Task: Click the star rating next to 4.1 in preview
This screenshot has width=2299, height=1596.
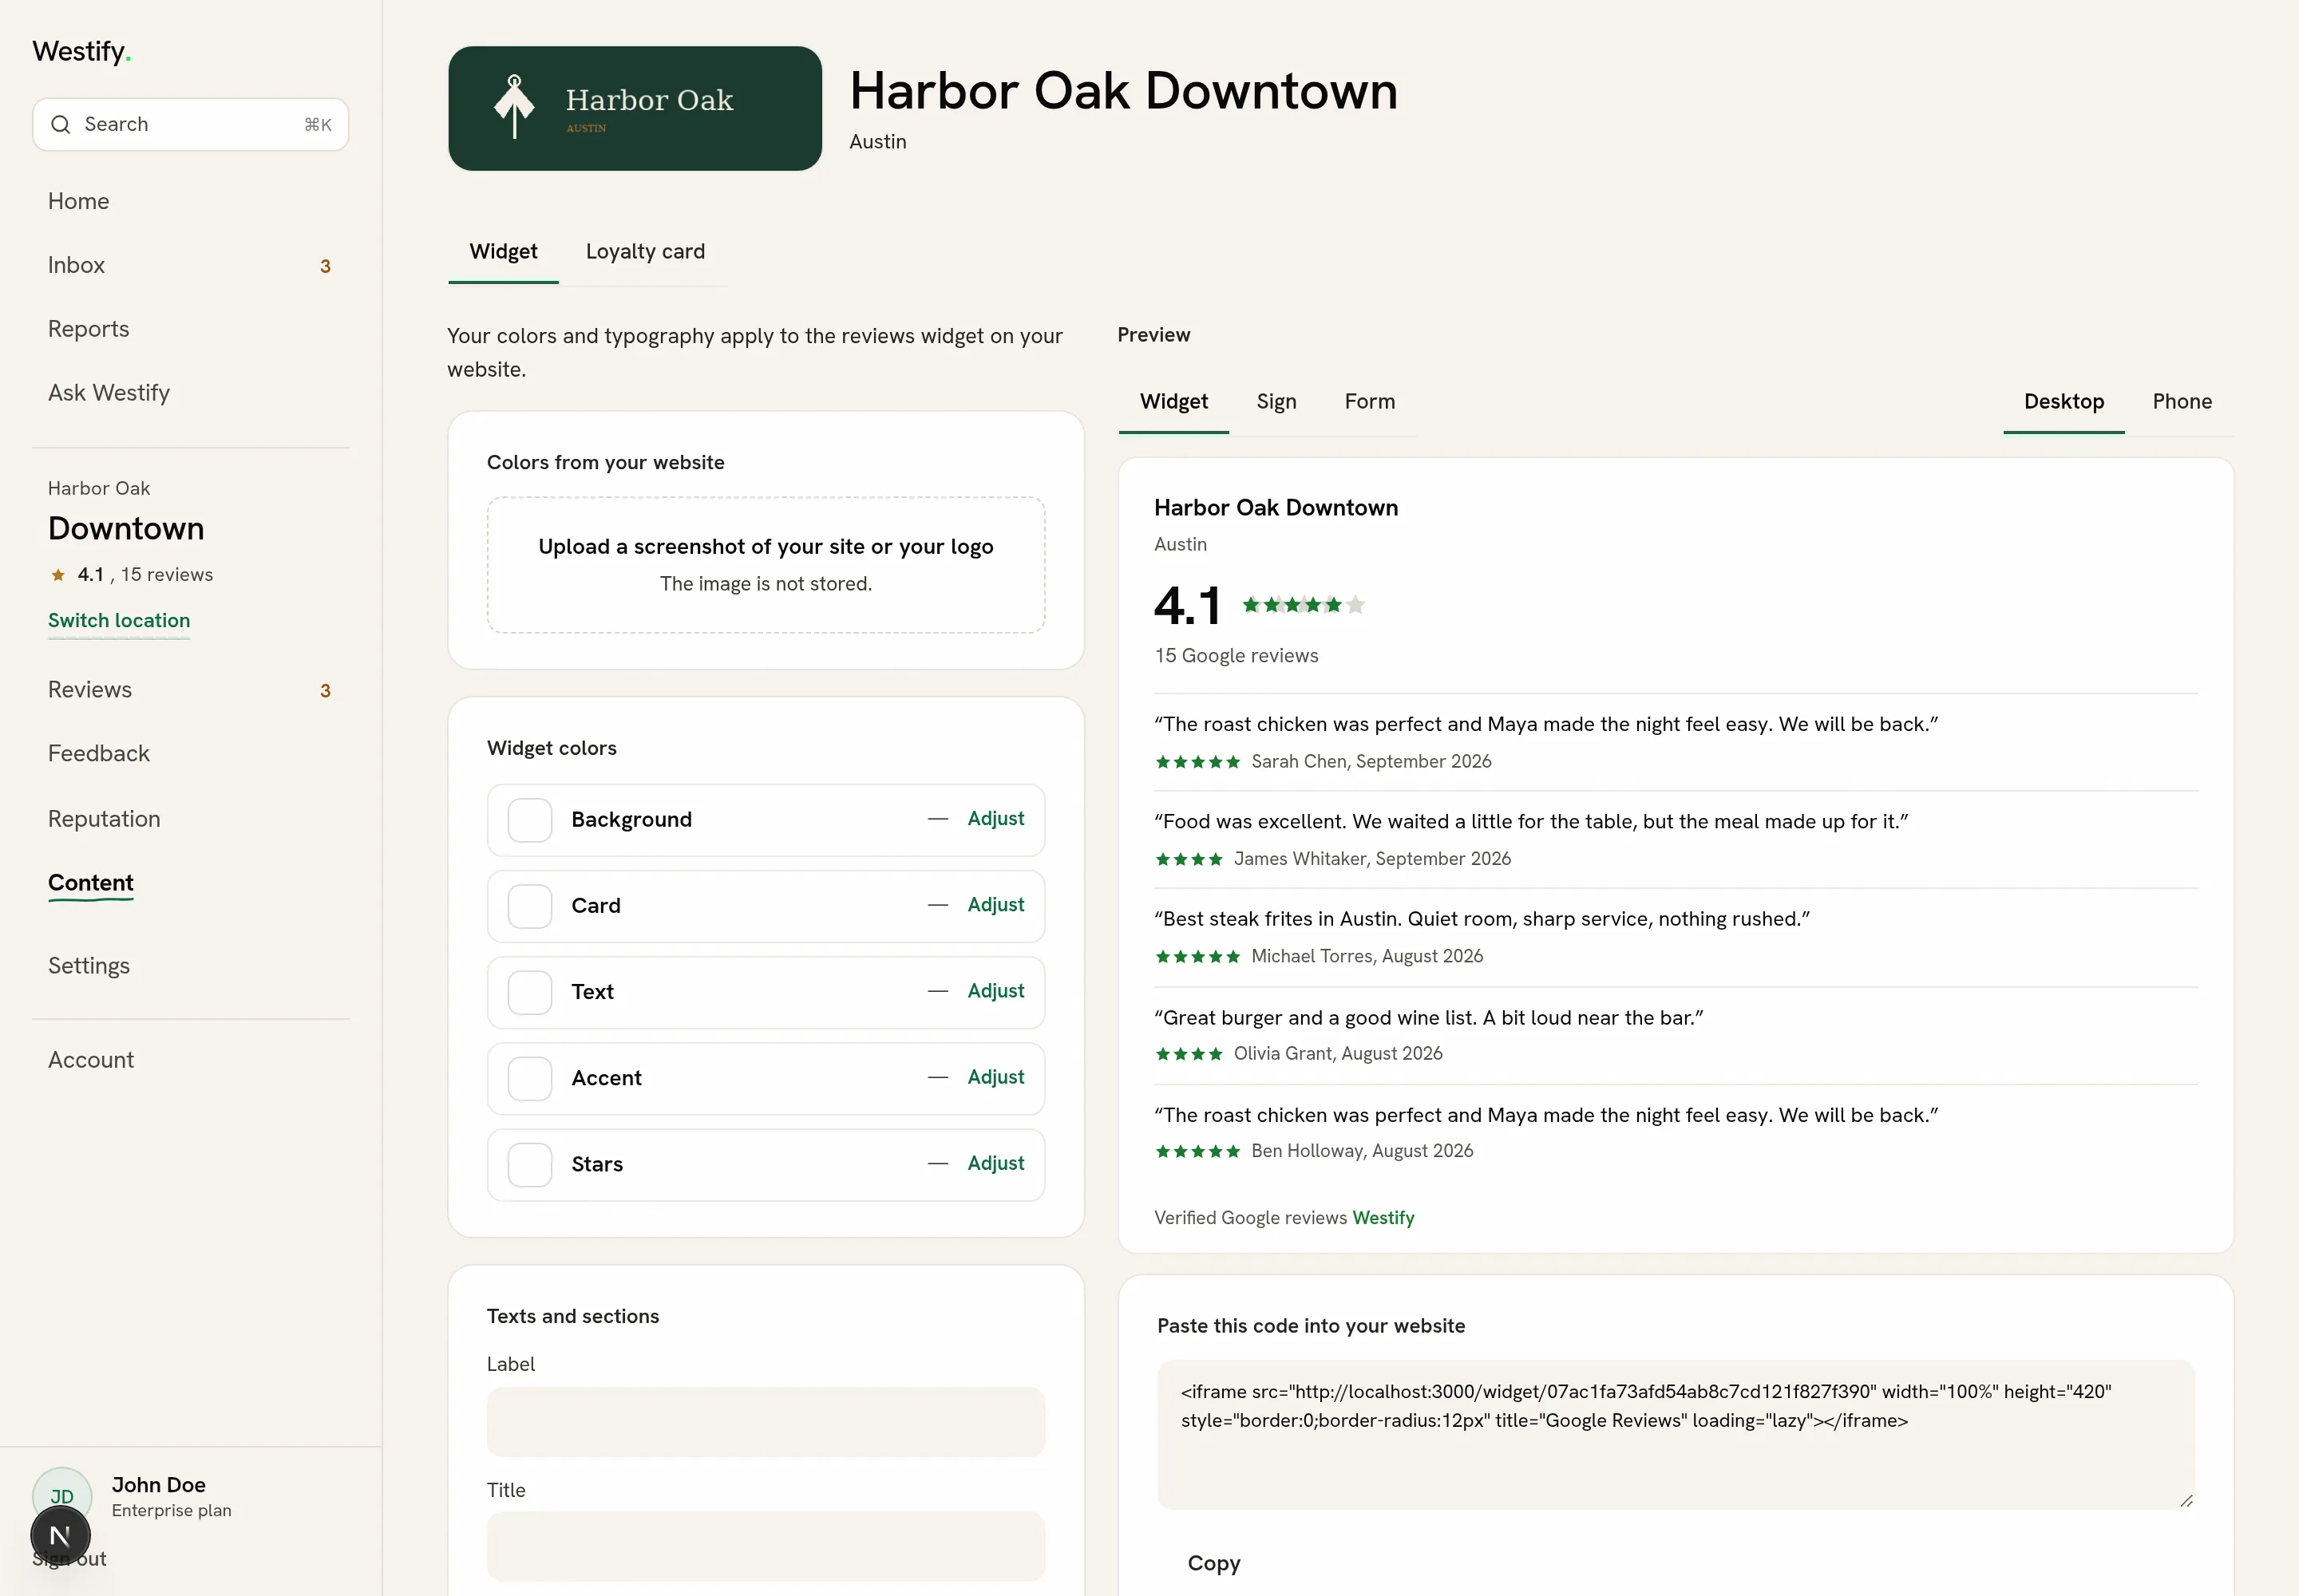Action: tap(1303, 605)
